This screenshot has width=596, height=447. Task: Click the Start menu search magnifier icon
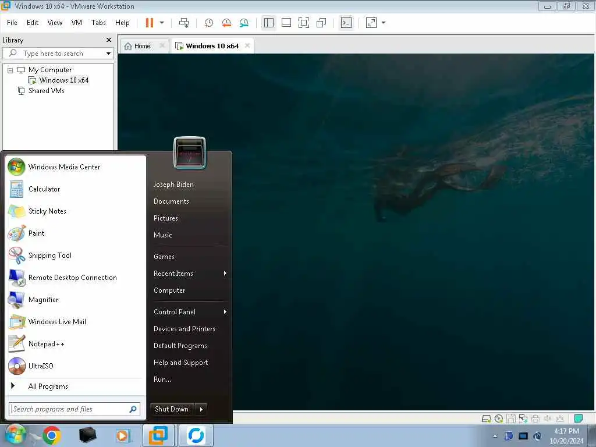(133, 409)
